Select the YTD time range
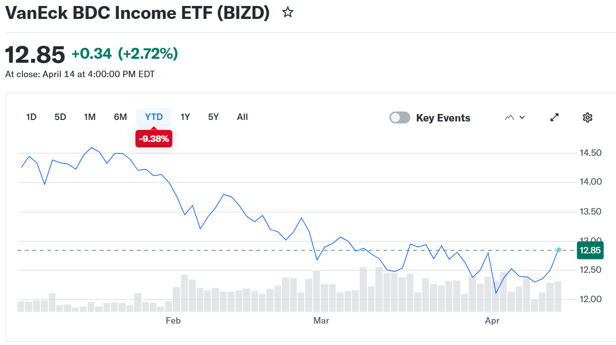Image resolution: width=616 pixels, height=345 pixels. [154, 117]
